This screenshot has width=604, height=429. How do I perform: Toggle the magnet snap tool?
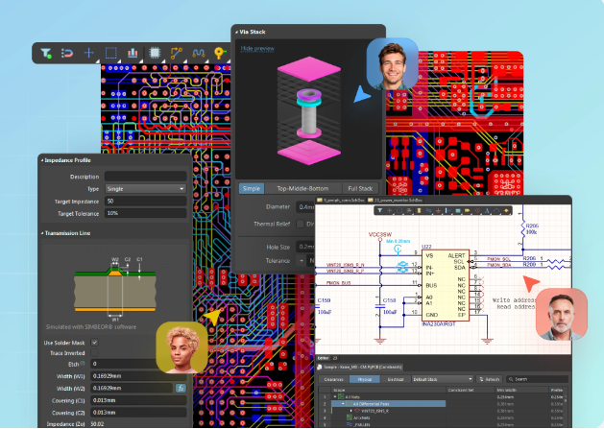point(67,54)
